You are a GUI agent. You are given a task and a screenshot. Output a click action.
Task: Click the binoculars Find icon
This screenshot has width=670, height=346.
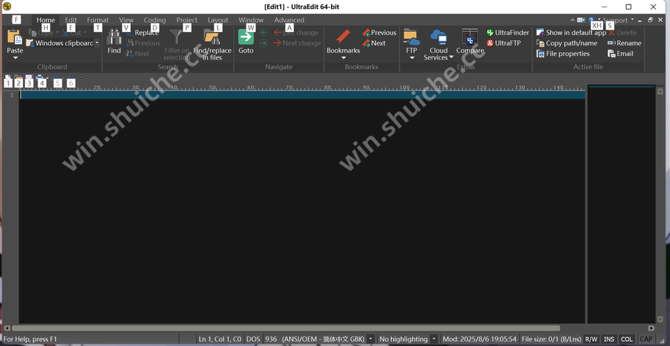coord(114,37)
